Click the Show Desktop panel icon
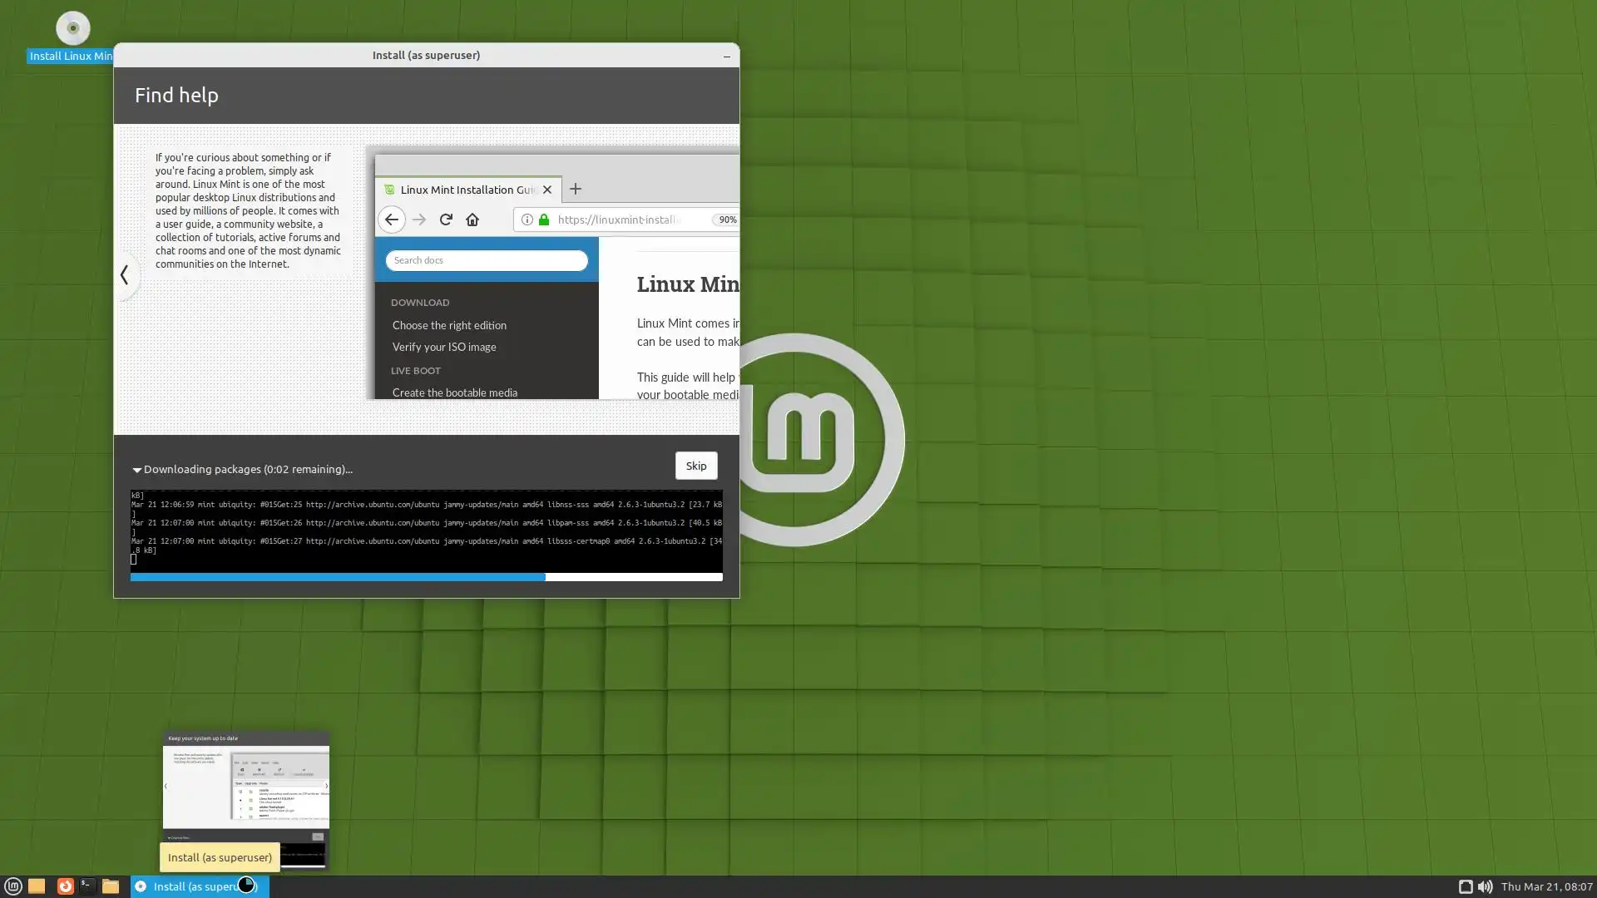1597x898 pixels. [37, 886]
